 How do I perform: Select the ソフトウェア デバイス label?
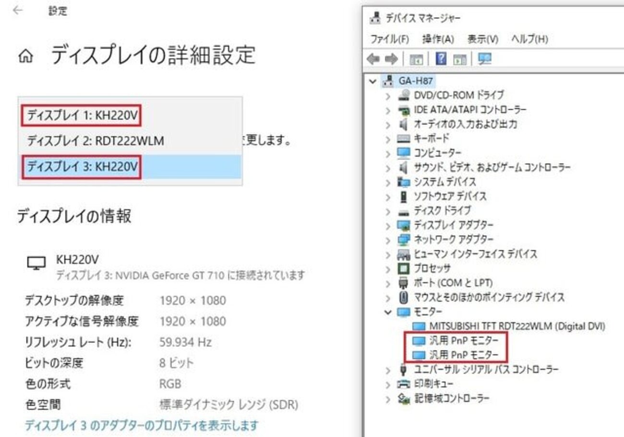[450, 196]
